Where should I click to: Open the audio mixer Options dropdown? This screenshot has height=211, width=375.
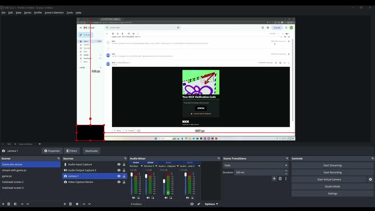(211, 204)
